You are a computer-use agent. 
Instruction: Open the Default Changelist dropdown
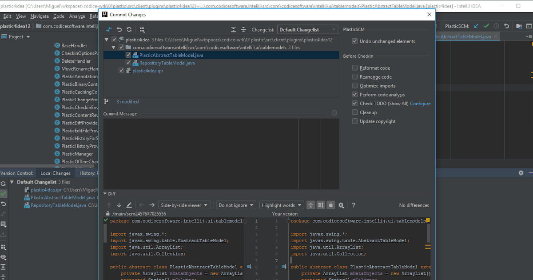[308, 29]
